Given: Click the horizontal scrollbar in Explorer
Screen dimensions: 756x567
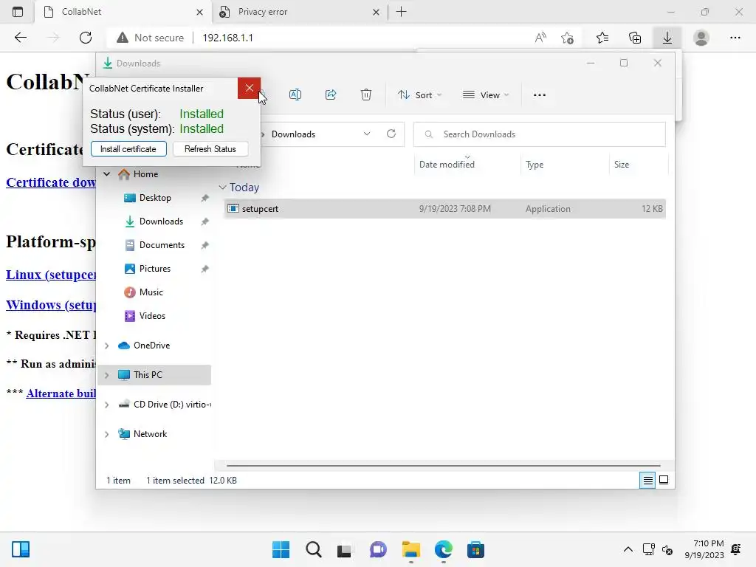Looking at the screenshot, I should point(443,466).
